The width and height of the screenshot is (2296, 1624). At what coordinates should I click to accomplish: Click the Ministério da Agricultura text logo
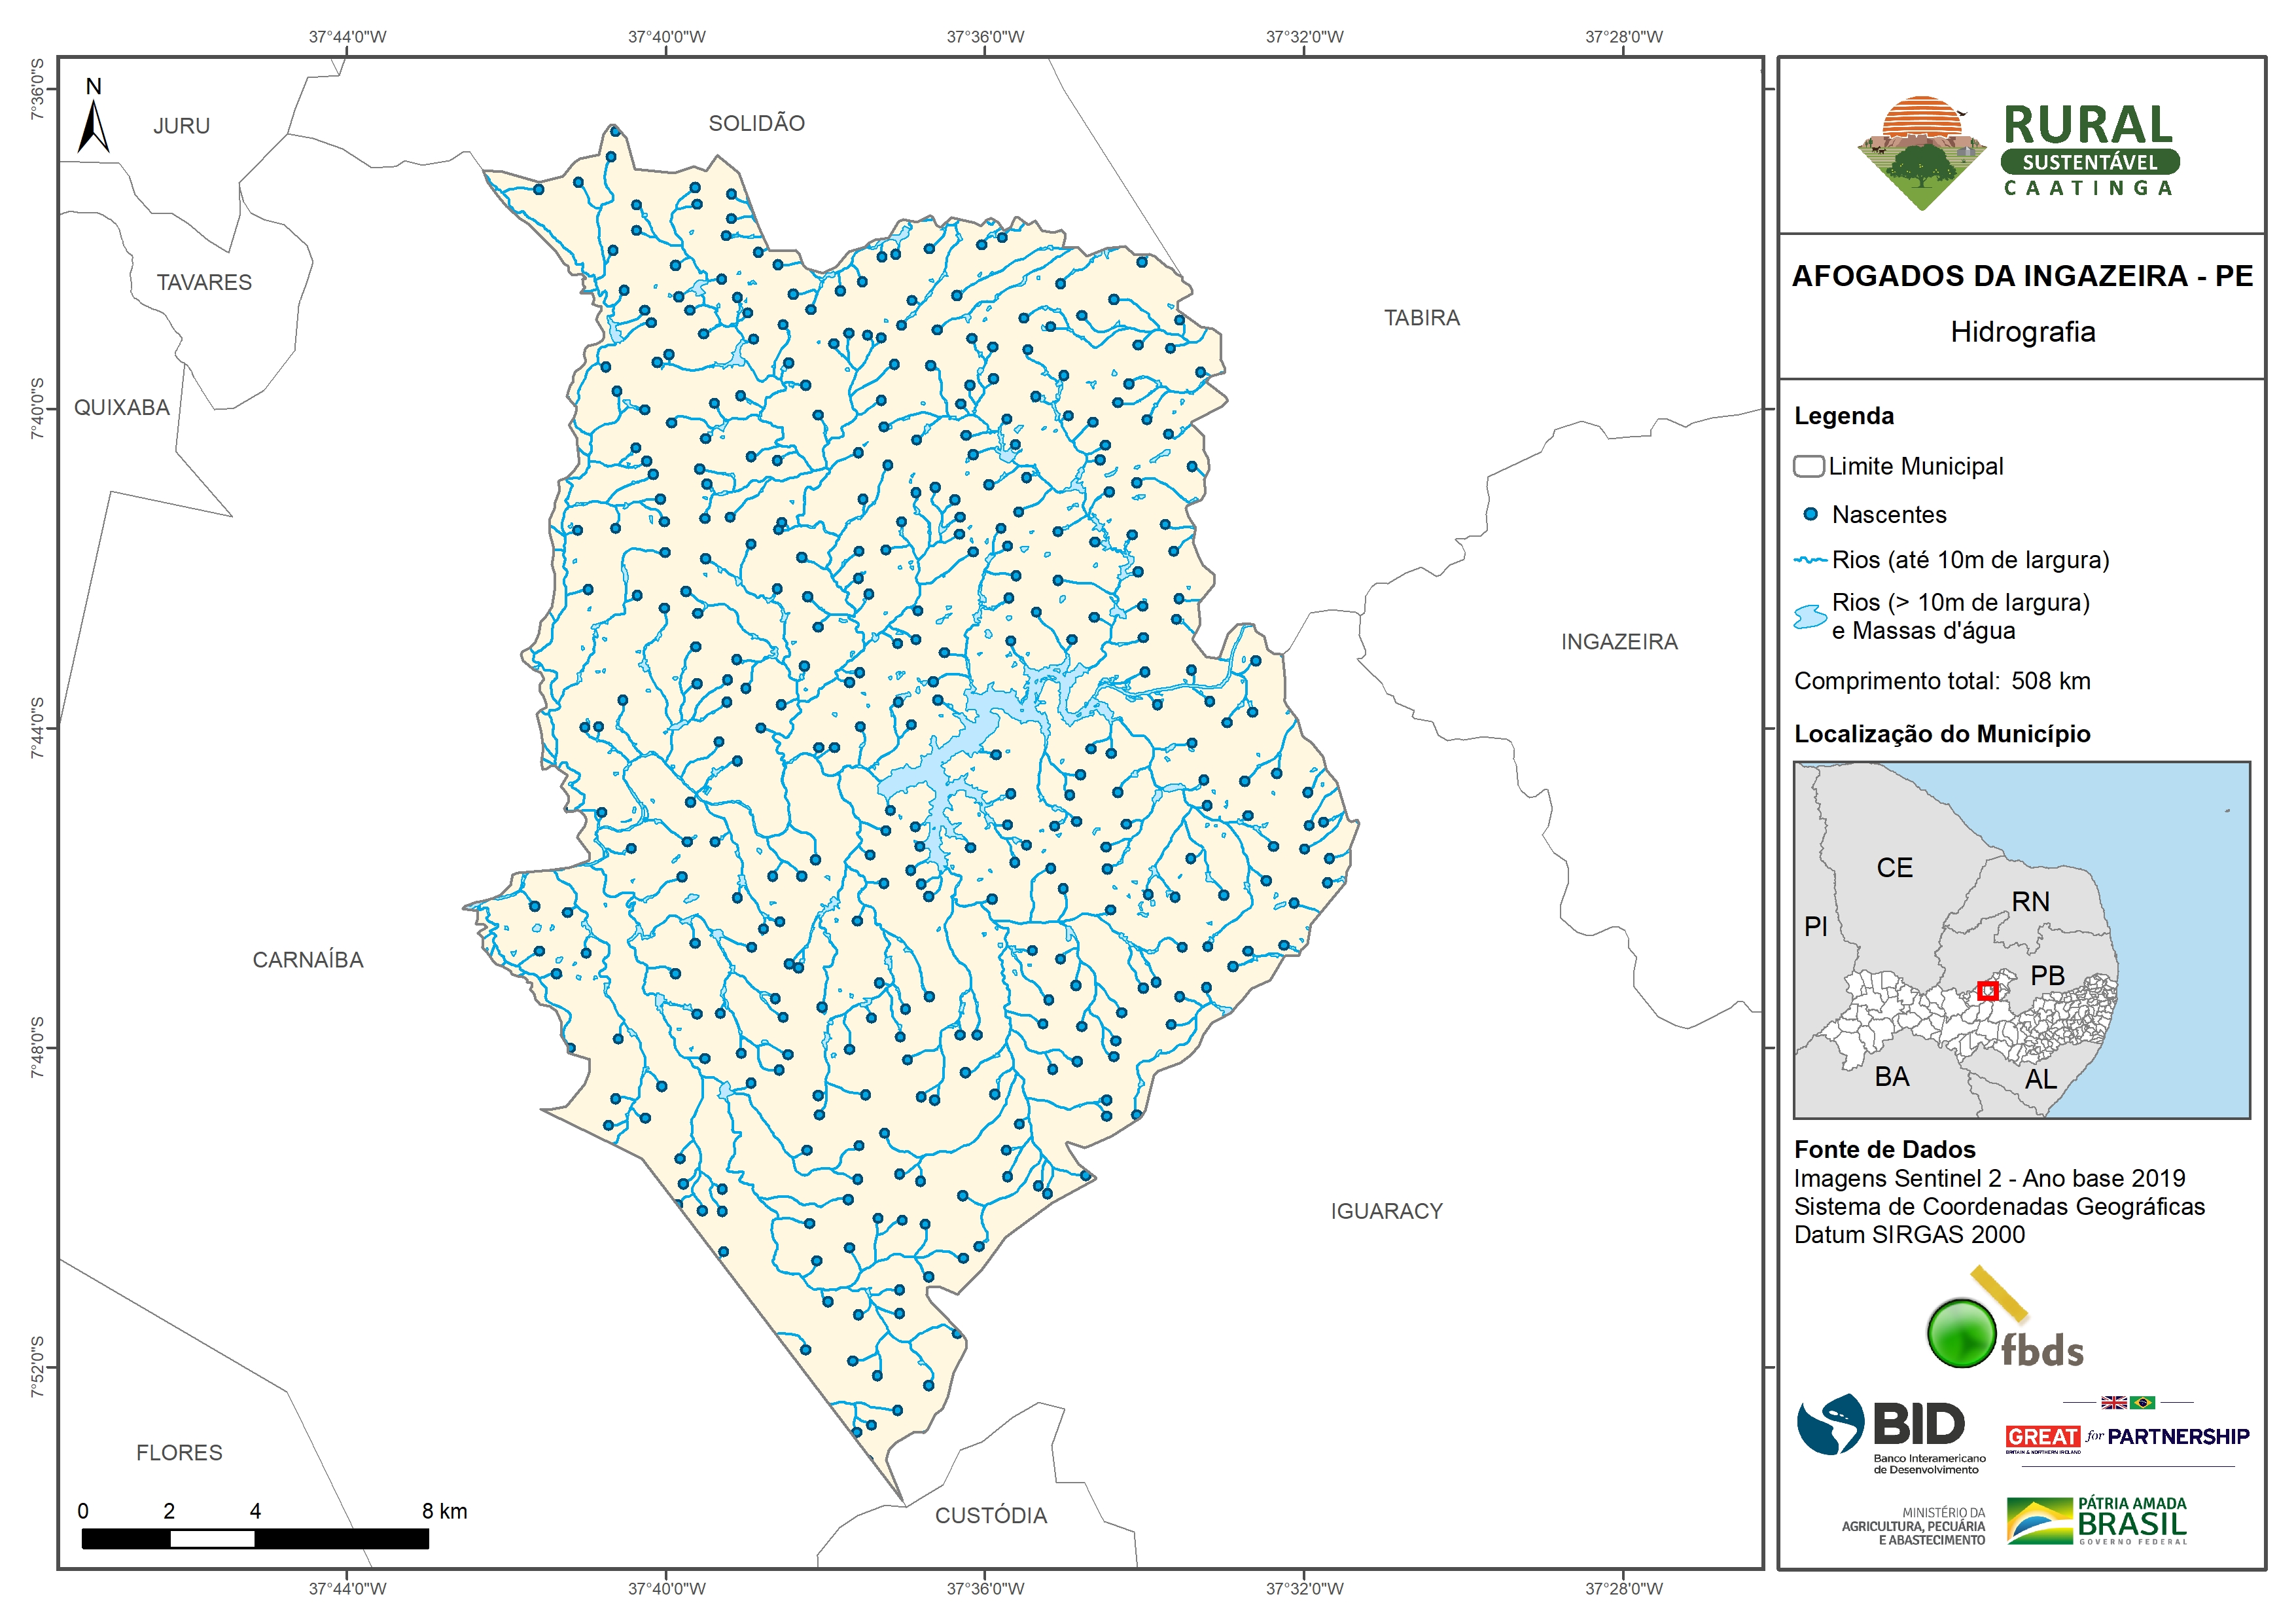click(1913, 1526)
